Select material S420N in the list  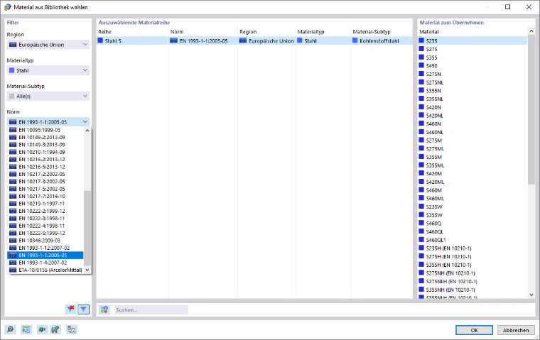coord(472,107)
